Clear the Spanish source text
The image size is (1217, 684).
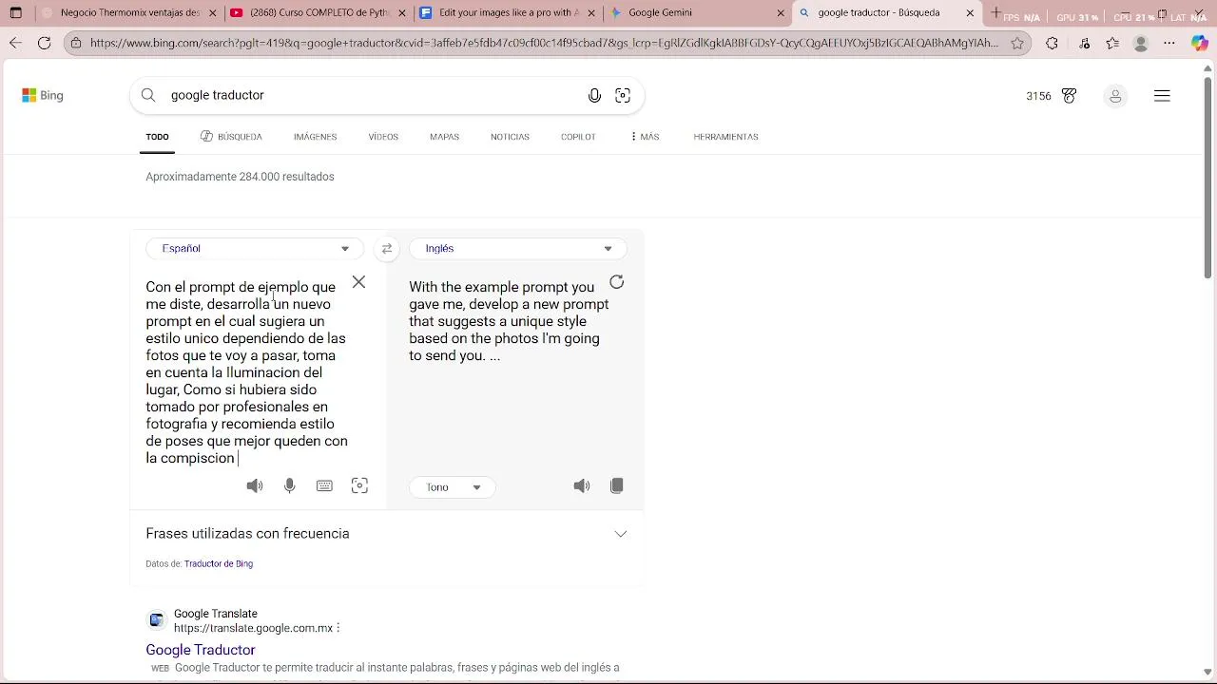click(x=358, y=282)
